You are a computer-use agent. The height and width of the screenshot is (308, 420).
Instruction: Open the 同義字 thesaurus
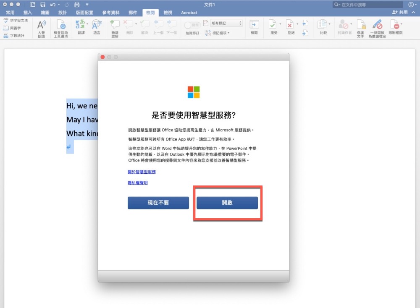[x=12, y=28]
